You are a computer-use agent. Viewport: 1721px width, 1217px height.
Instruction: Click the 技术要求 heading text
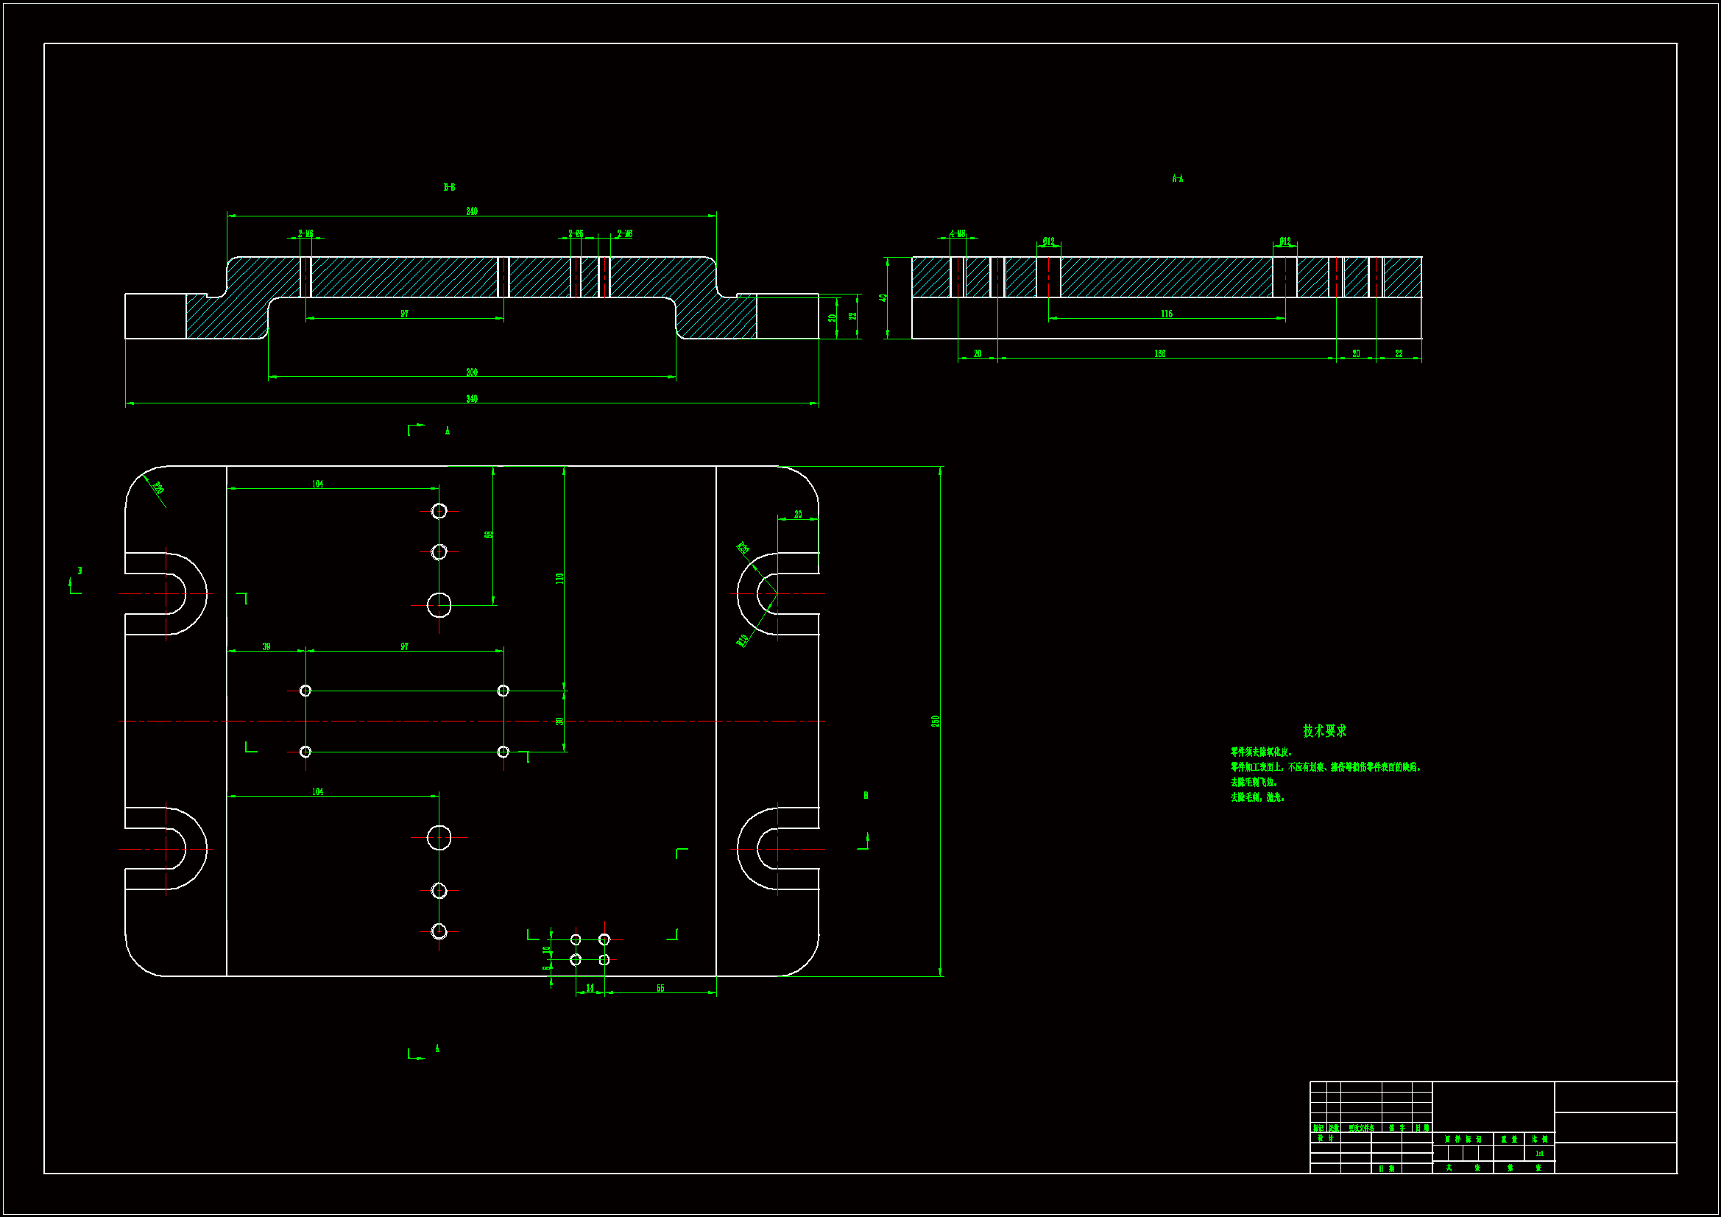pos(1324,730)
